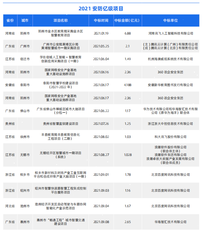Click winner '浙江浙大中控信息技术有限公司'
Image resolution: width=205 pixels, height=234 pixels.
[170, 124]
